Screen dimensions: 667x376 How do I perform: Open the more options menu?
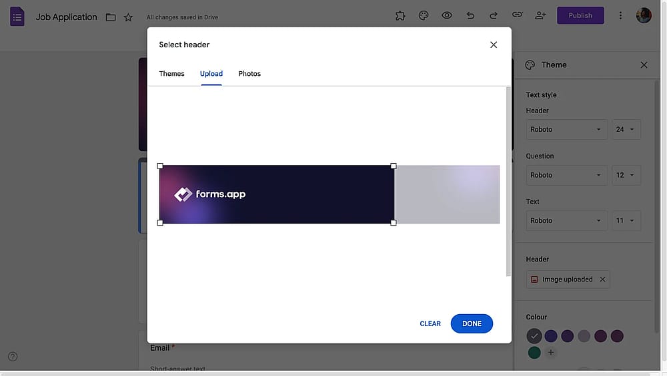(x=620, y=16)
